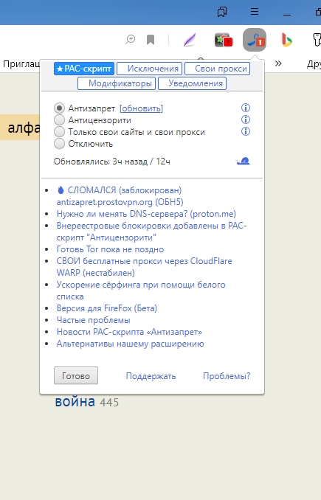Screen dimensions: 321x500
Task: Click the zoom magnifier icon in address bar
Action: [x=130, y=40]
